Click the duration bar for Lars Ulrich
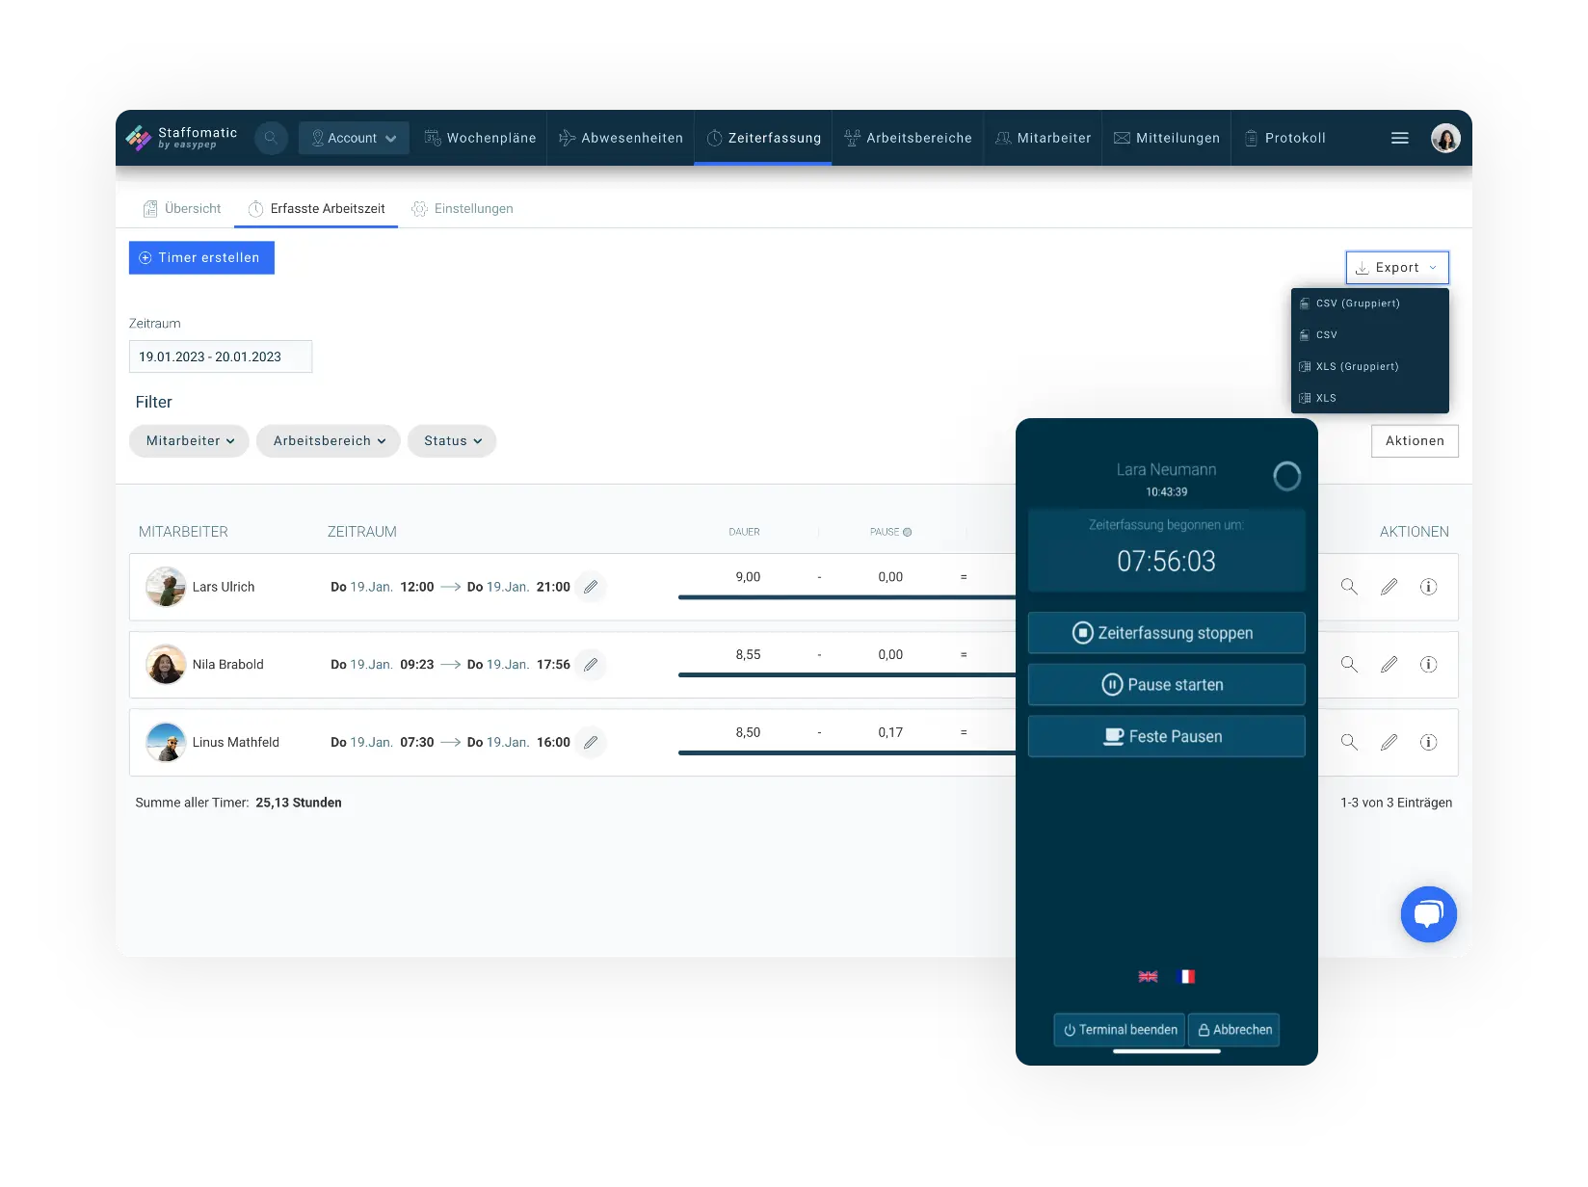The height and width of the screenshot is (1187, 1588). (848, 597)
